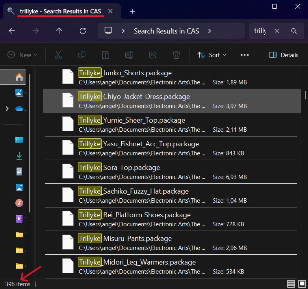This screenshot has height=289, width=308.
Task: Add a new tab with plus button
Action: coord(132,11)
